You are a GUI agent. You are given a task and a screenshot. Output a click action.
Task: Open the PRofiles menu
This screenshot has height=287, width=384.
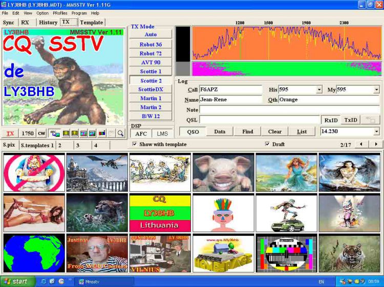(60, 13)
